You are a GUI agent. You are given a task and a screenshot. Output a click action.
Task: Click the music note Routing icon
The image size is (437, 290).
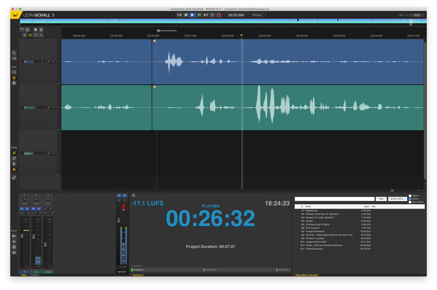click(14, 158)
